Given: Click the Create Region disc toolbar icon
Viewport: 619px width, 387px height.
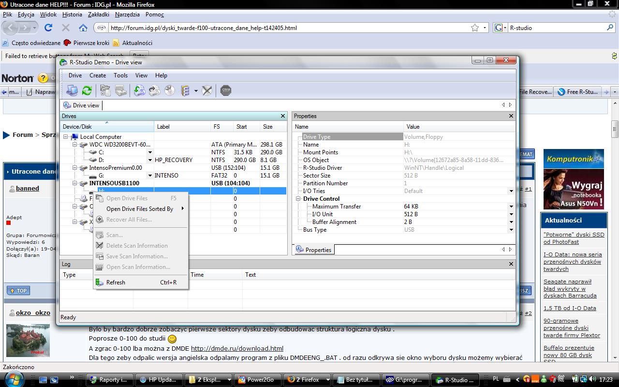Looking at the screenshot, I should click(x=170, y=90).
